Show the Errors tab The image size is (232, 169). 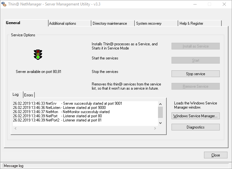[x=29, y=95]
